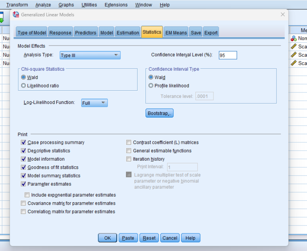Enable Iteration history
Screen dimensions: 307x251
pyautogui.click(x=129, y=159)
